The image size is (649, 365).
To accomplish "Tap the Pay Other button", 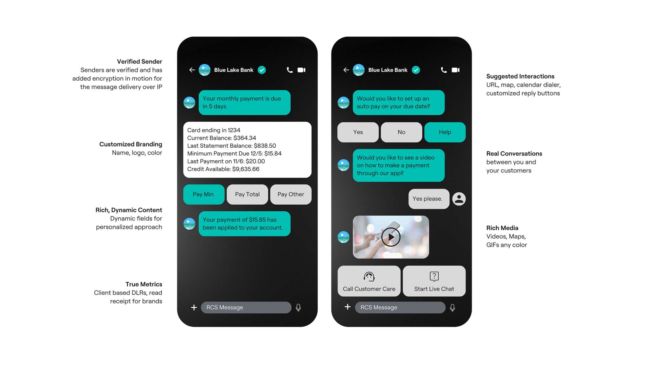I will pos(290,194).
